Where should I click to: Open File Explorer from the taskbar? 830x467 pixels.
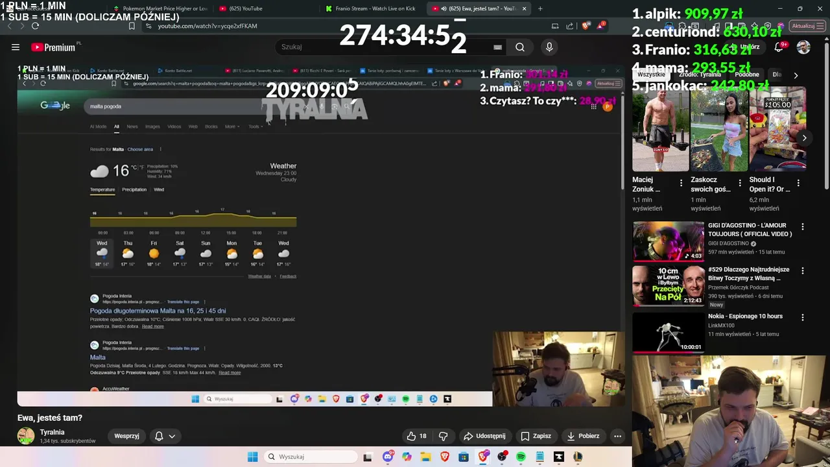click(x=425, y=457)
